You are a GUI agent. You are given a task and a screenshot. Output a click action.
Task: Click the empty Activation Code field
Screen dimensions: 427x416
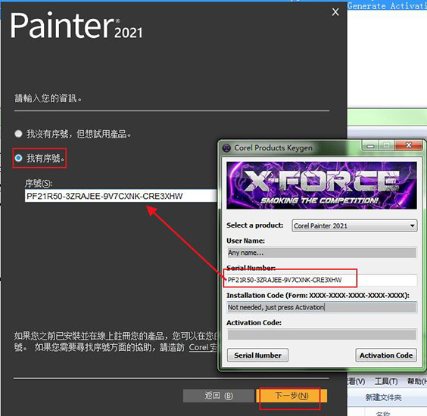coord(322,334)
